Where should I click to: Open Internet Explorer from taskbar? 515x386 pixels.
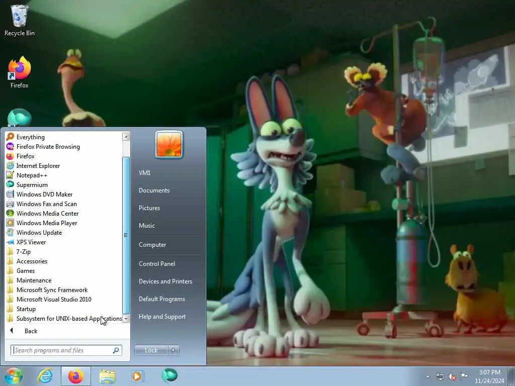(x=45, y=376)
